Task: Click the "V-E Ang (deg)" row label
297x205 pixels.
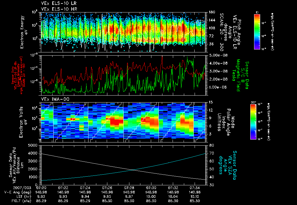Action: (18, 192)
